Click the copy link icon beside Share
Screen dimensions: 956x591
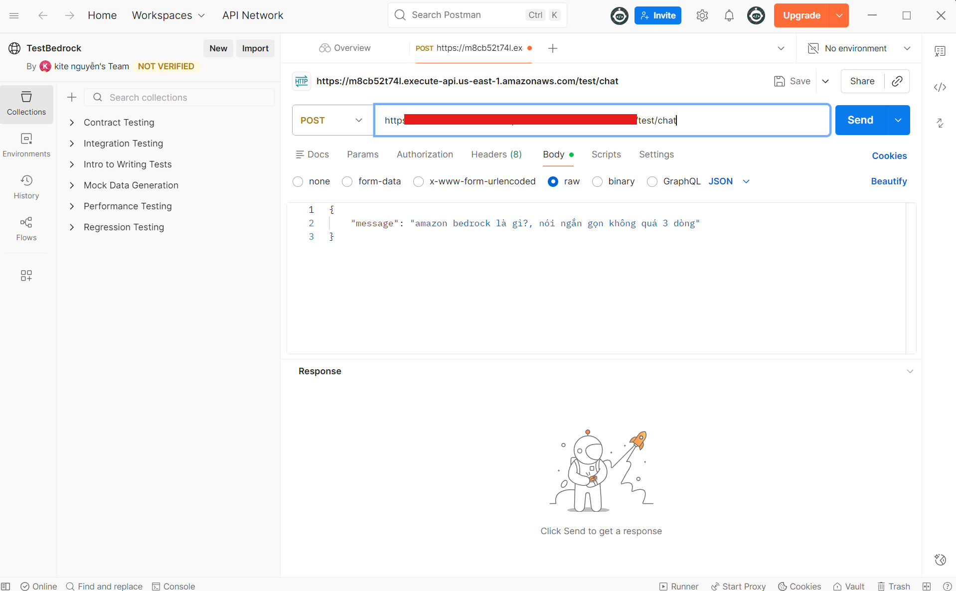(897, 81)
